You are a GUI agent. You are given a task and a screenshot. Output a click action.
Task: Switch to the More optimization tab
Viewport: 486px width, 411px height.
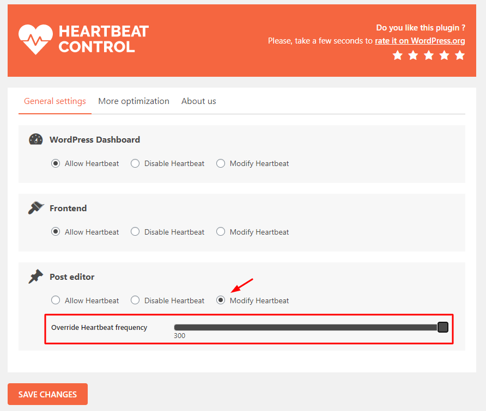tap(133, 101)
